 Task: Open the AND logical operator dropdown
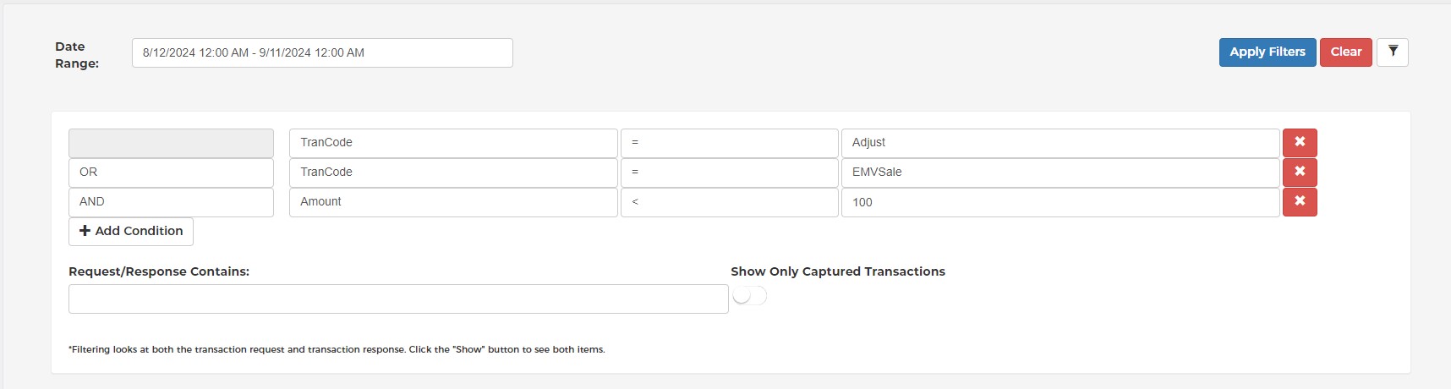171,202
